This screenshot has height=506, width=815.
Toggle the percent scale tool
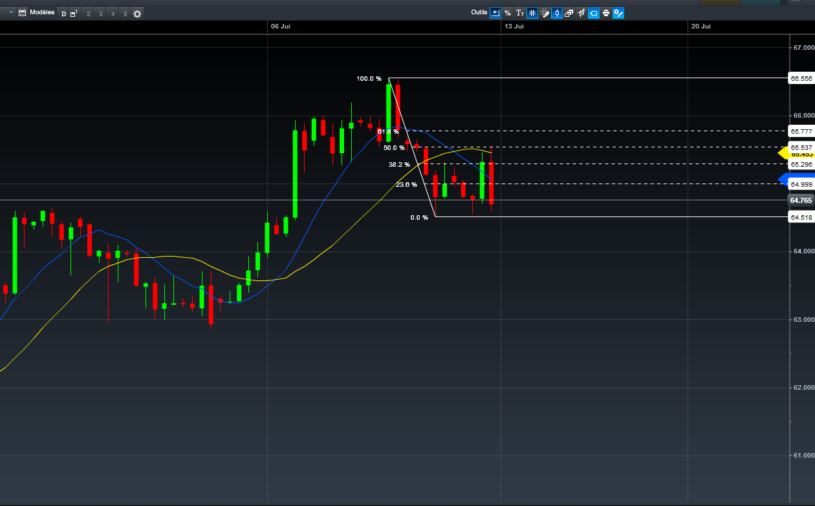point(508,13)
